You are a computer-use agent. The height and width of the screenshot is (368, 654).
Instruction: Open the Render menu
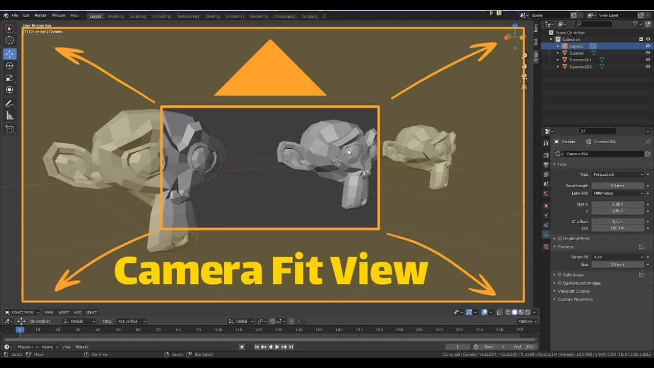[x=40, y=15]
